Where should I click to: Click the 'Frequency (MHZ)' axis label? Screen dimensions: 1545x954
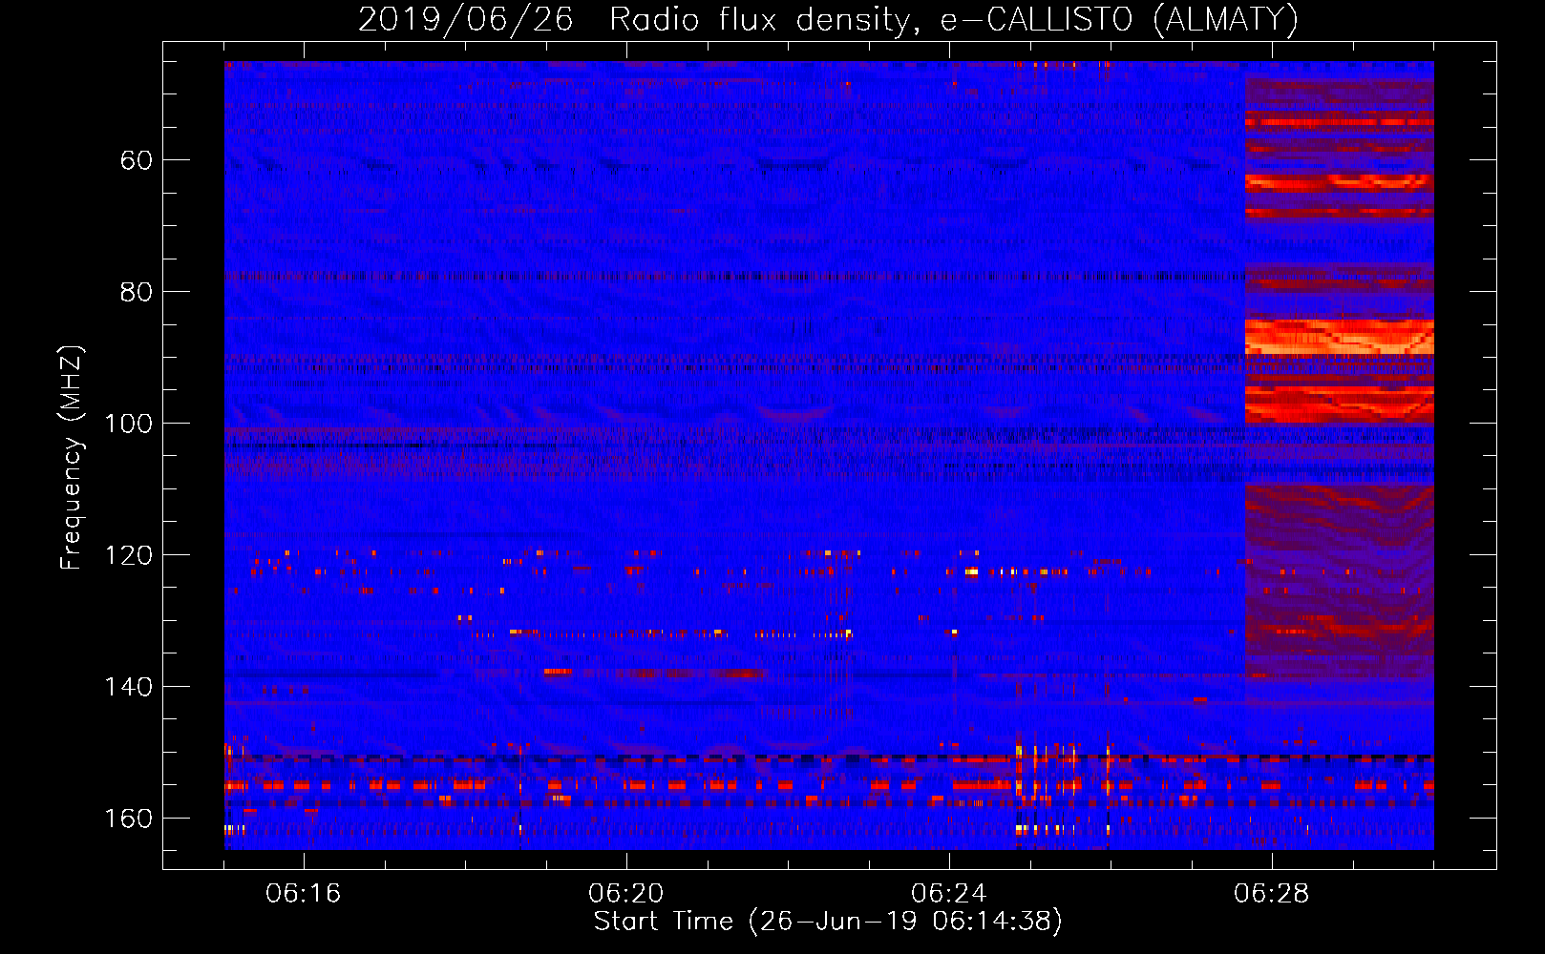tap(72, 457)
